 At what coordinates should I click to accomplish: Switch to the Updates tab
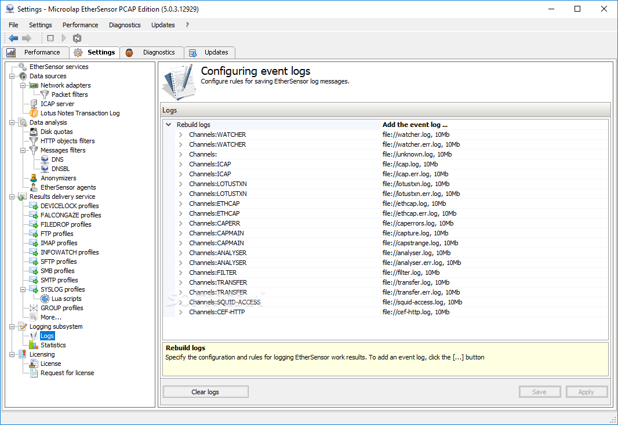point(210,52)
